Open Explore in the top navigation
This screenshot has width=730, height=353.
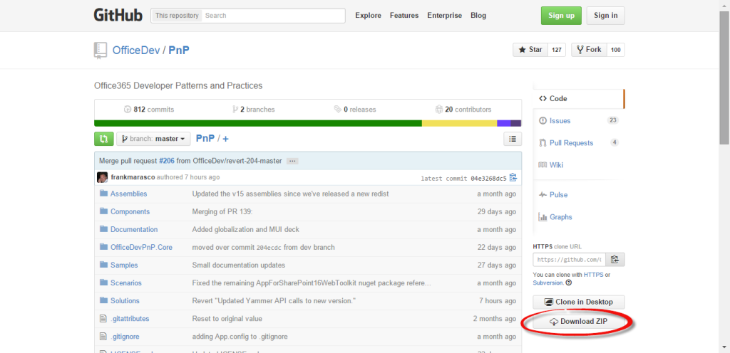pyautogui.click(x=369, y=16)
